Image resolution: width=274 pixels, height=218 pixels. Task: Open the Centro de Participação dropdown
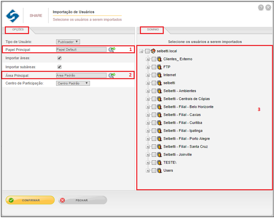73,83
